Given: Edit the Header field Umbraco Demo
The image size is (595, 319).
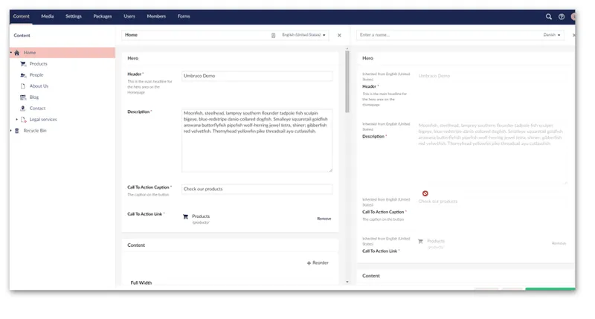Looking at the screenshot, I should 257,76.
